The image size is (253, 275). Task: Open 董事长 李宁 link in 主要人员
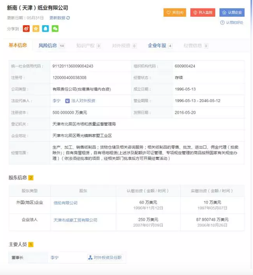coord(54,258)
